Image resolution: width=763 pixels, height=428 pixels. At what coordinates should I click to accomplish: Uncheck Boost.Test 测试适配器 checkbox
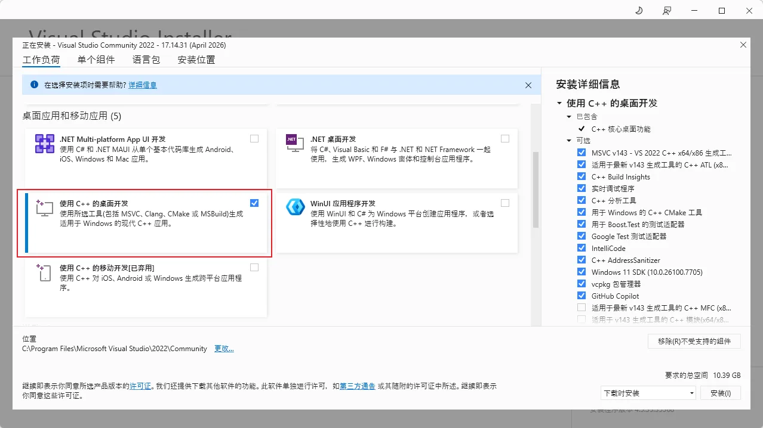pos(582,224)
